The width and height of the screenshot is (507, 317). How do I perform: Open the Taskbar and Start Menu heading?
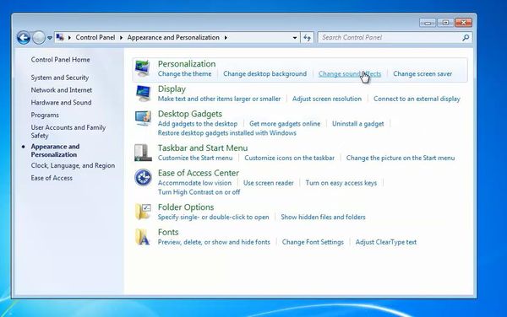coord(203,148)
